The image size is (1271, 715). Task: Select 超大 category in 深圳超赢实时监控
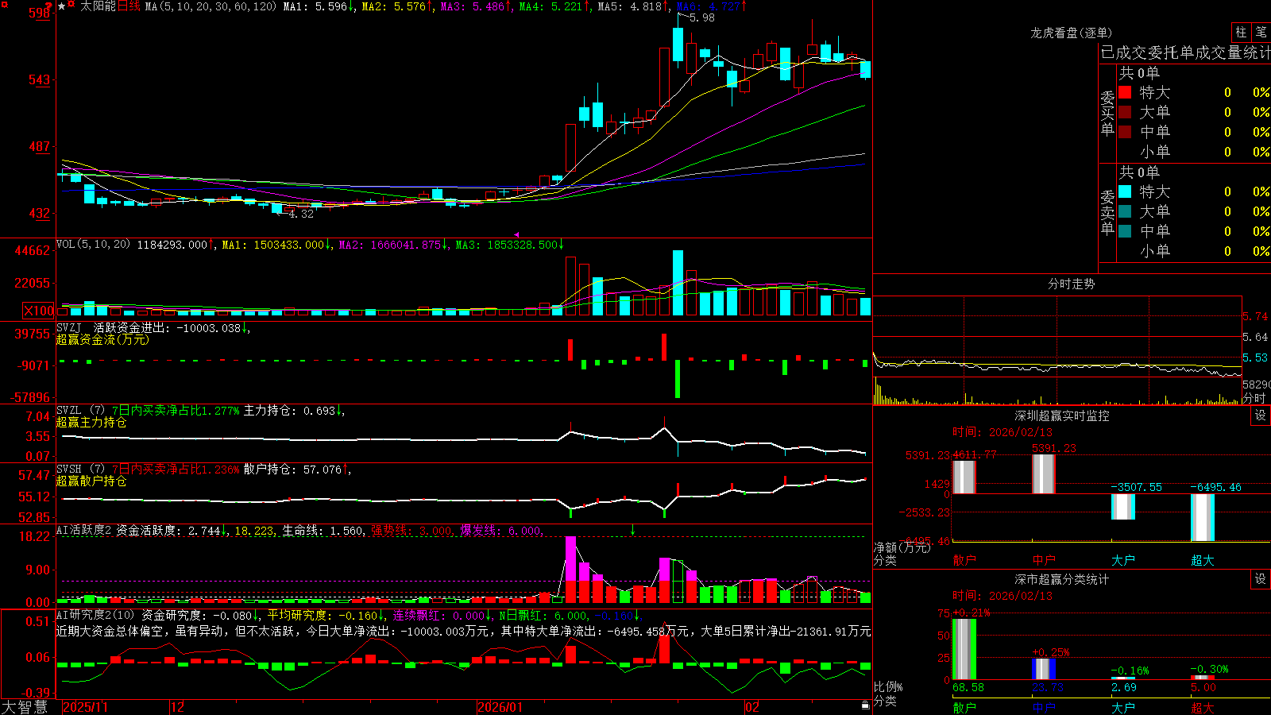[x=1202, y=560]
